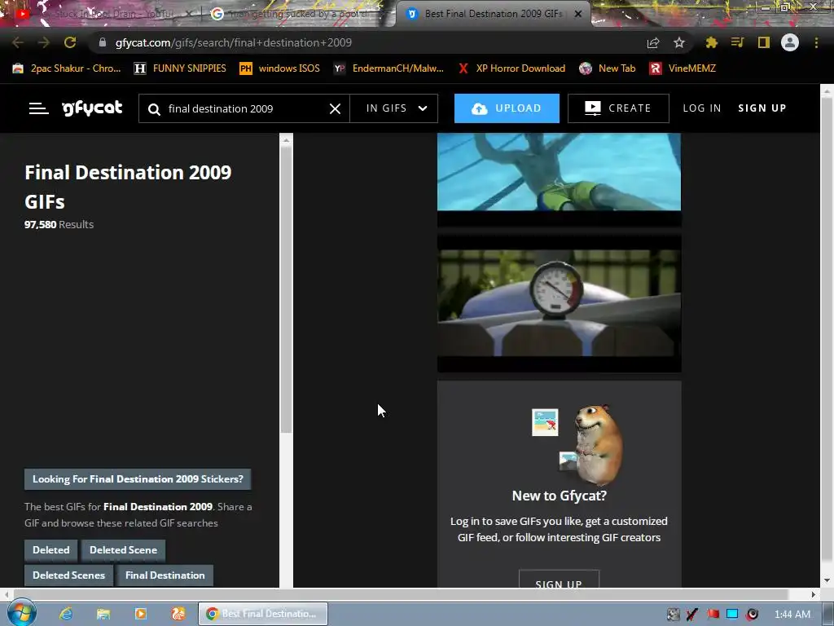This screenshot has width=834, height=626.
Task: Select the Deleted tag
Action: (x=51, y=550)
